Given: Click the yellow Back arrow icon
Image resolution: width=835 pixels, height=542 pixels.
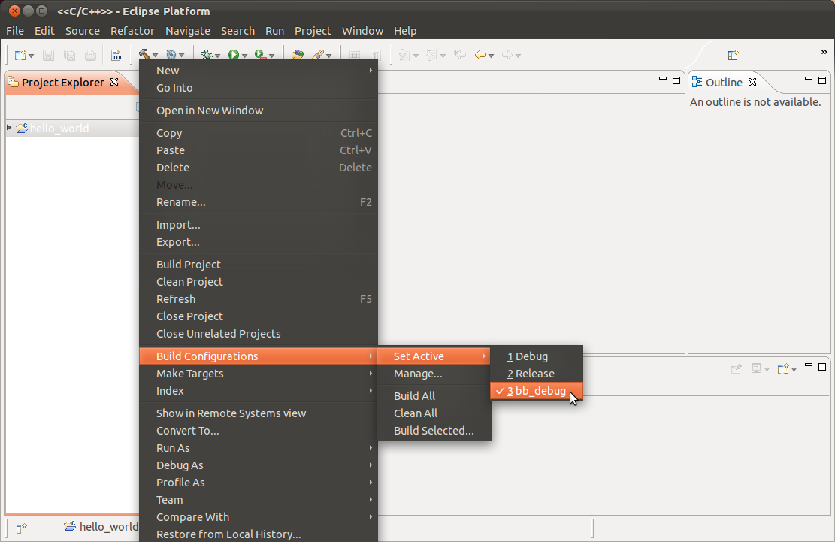Looking at the screenshot, I should [x=480, y=55].
